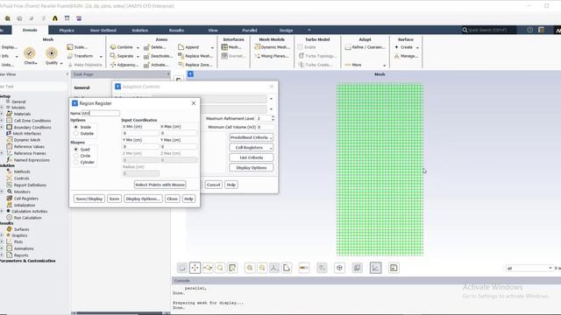The height and width of the screenshot is (315, 561).
Task: Switch to the User-Defined ribbon tab
Action: 103,31
